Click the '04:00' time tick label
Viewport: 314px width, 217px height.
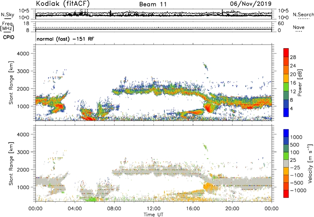[75, 209]
